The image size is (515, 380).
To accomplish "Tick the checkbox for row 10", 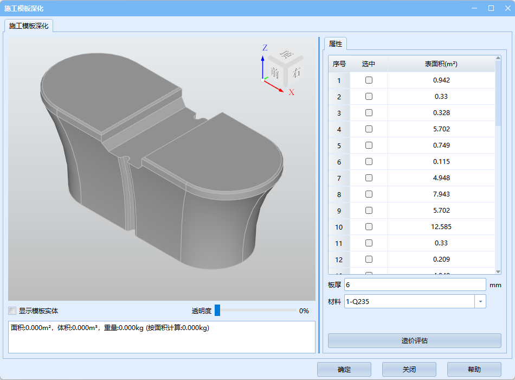I will pyautogui.click(x=369, y=227).
